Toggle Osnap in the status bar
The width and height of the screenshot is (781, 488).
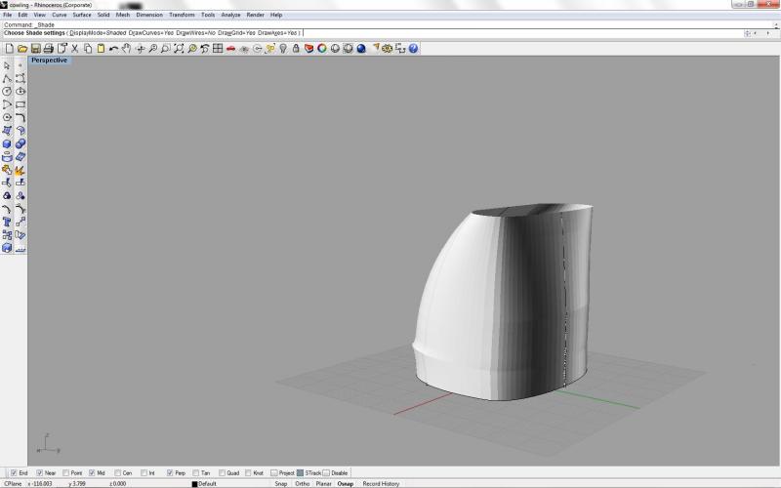[x=346, y=483]
